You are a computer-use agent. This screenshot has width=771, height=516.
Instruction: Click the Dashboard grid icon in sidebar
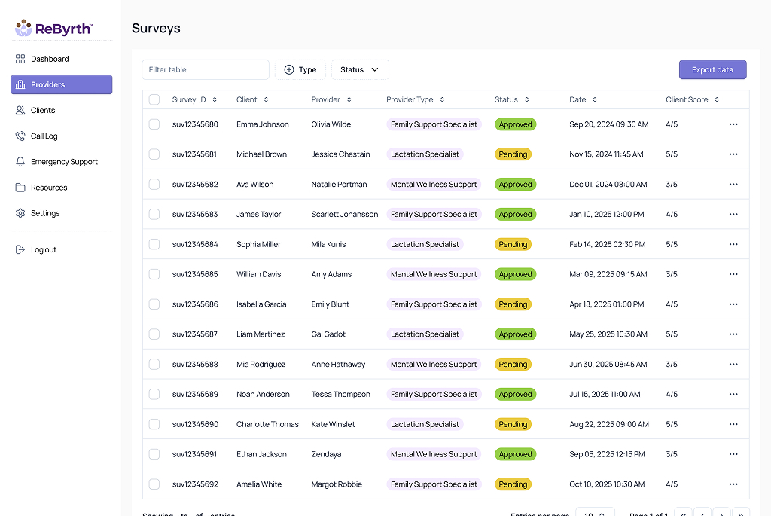[x=20, y=59]
